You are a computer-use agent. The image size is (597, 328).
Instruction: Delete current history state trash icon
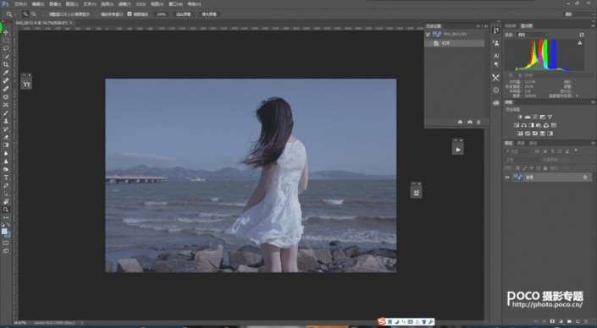click(x=478, y=122)
